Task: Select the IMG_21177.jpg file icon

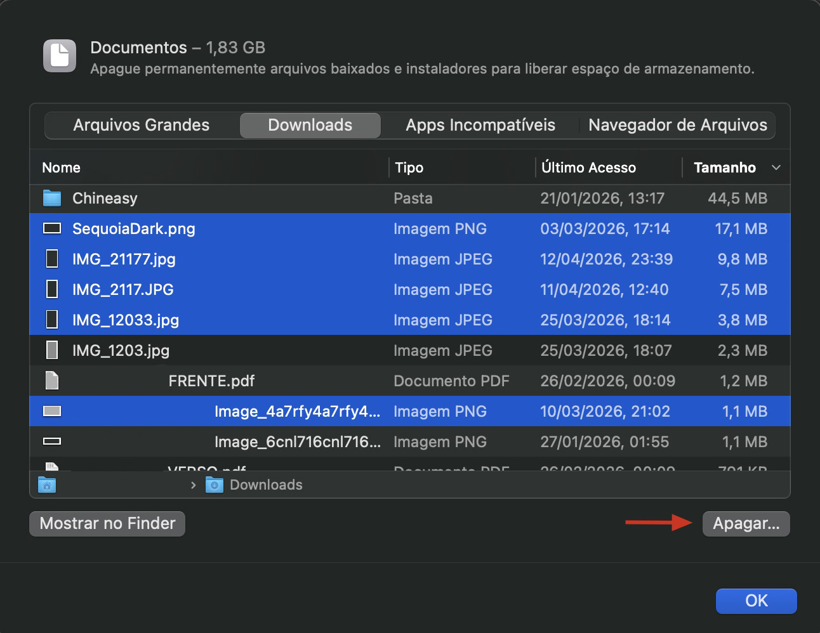Action: 51,259
